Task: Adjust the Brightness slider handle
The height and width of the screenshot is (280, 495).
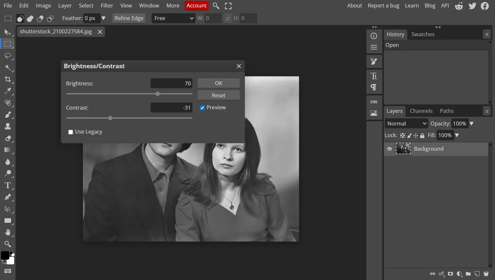Action: (x=158, y=94)
